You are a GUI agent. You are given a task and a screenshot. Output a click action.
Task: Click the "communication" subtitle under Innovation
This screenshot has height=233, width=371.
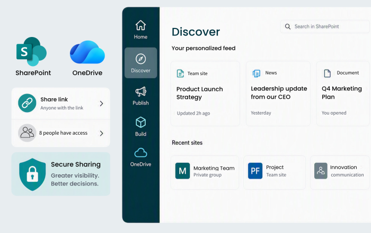tap(347, 175)
